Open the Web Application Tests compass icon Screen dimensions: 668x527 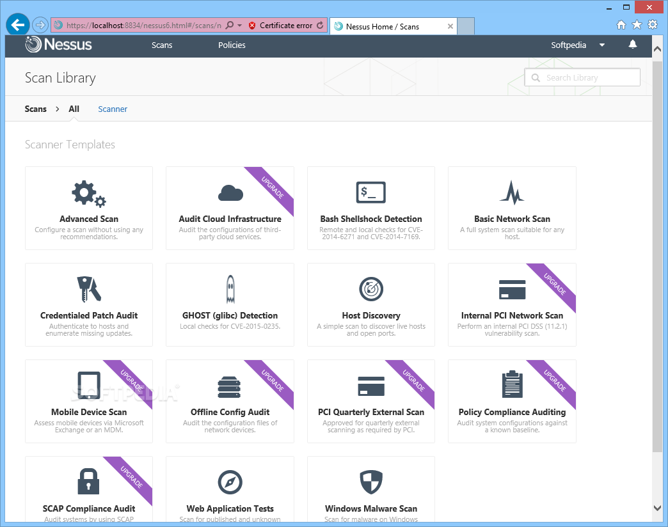(x=230, y=482)
